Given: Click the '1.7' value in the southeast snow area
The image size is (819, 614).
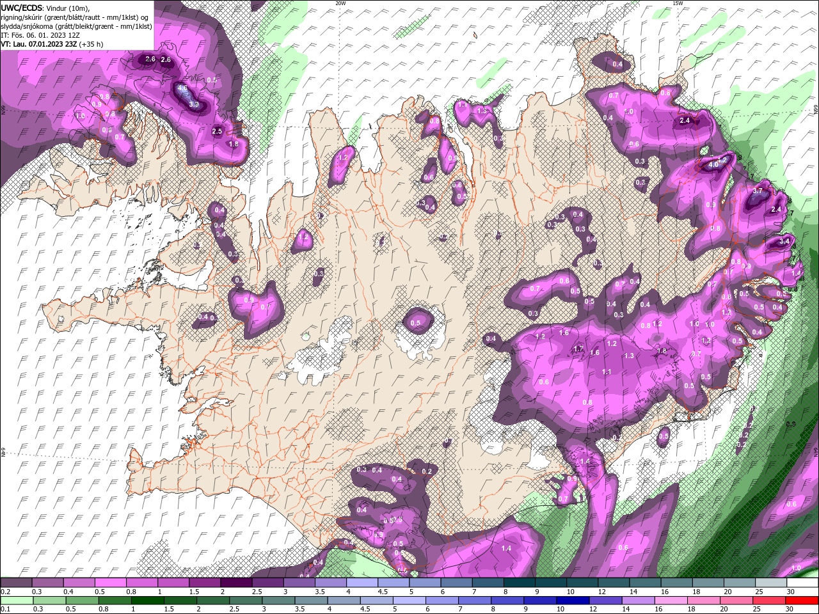Looking at the screenshot, I should (578, 349).
